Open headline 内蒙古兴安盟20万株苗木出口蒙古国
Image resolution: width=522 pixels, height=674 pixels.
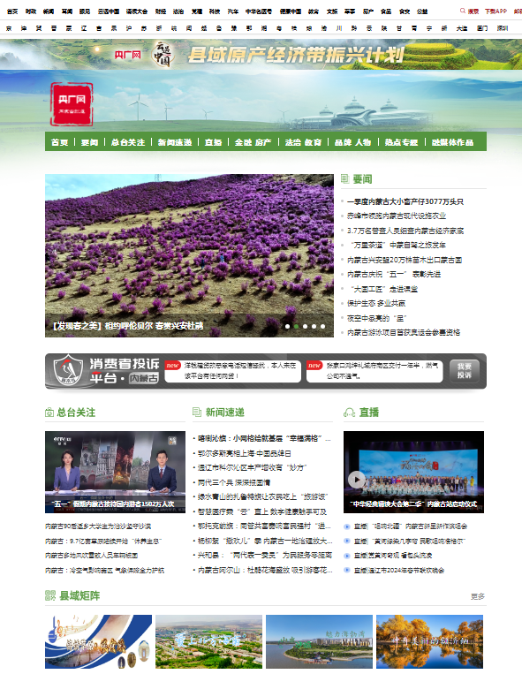click(405, 260)
